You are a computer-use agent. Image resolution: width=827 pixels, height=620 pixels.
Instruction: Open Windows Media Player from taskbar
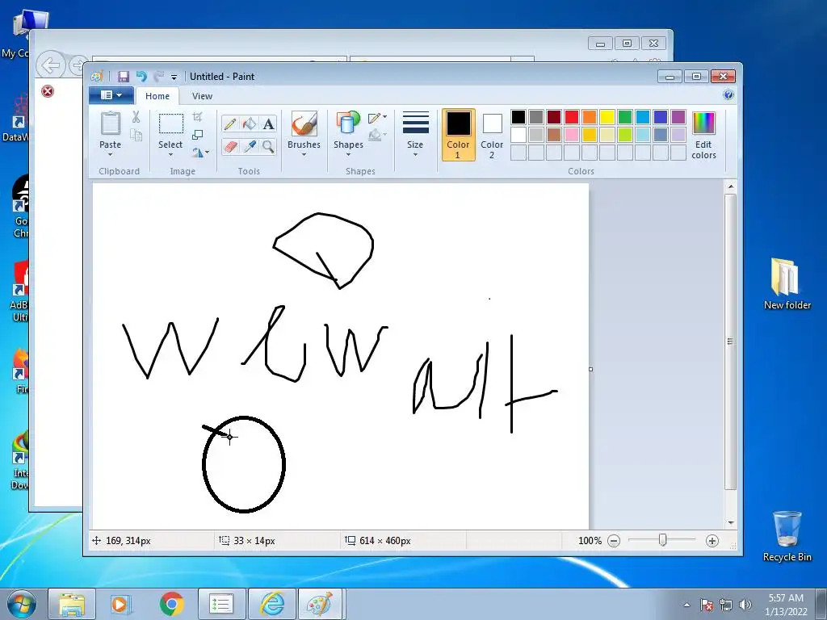tap(120, 604)
